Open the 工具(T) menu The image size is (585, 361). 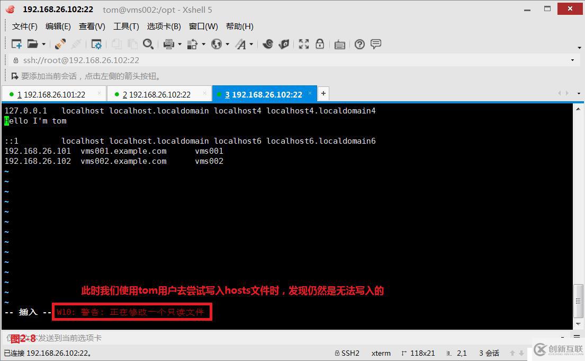point(126,26)
